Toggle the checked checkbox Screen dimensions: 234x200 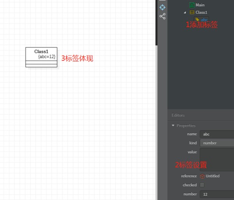(202, 185)
